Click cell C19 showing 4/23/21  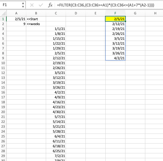tap(56, 107)
